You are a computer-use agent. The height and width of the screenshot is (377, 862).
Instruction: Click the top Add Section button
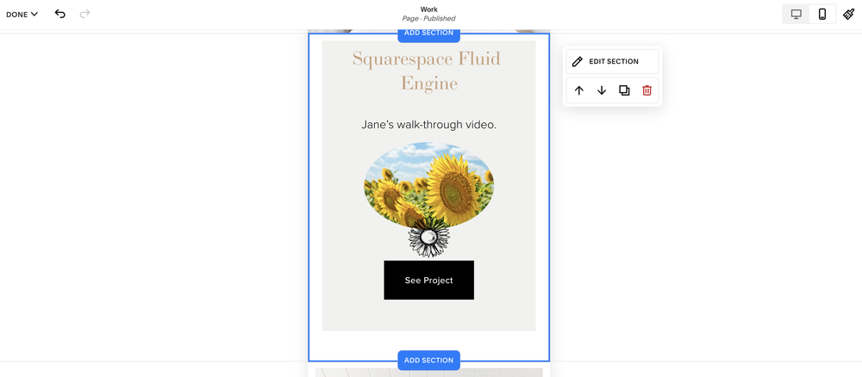428,34
